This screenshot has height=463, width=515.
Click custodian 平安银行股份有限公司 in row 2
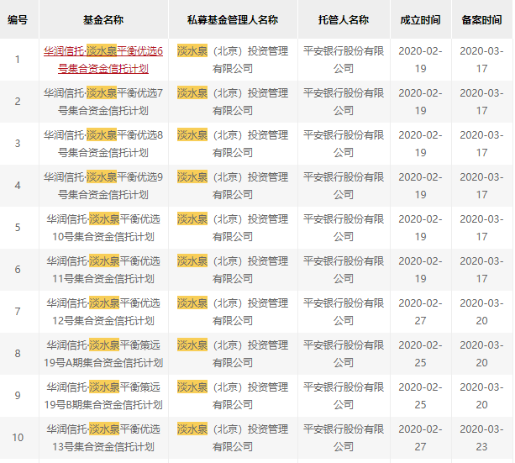[x=344, y=102]
